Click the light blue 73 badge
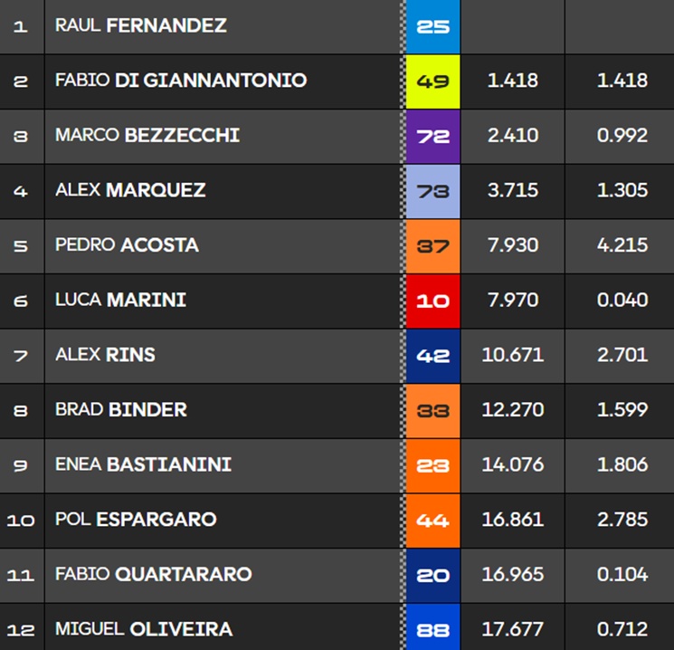The width and height of the screenshot is (674, 650). coord(433,190)
